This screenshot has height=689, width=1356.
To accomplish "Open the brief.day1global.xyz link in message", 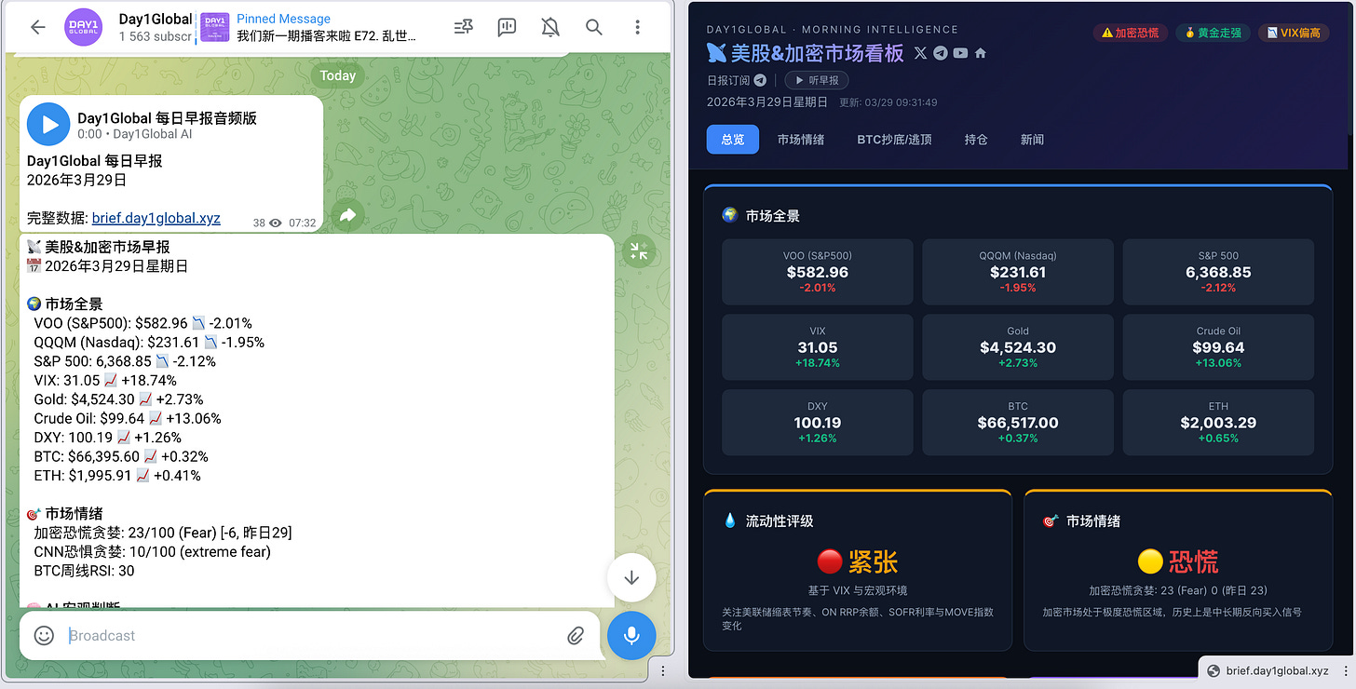I will point(156,219).
